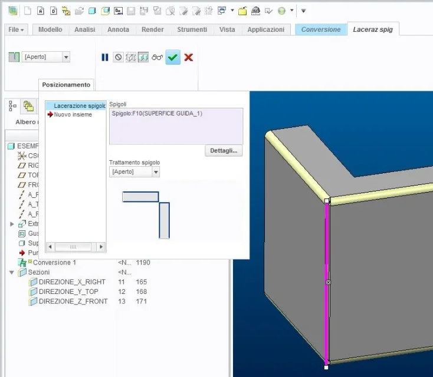
Task: Click the green checkmark to accept the feature
Action: coord(173,57)
